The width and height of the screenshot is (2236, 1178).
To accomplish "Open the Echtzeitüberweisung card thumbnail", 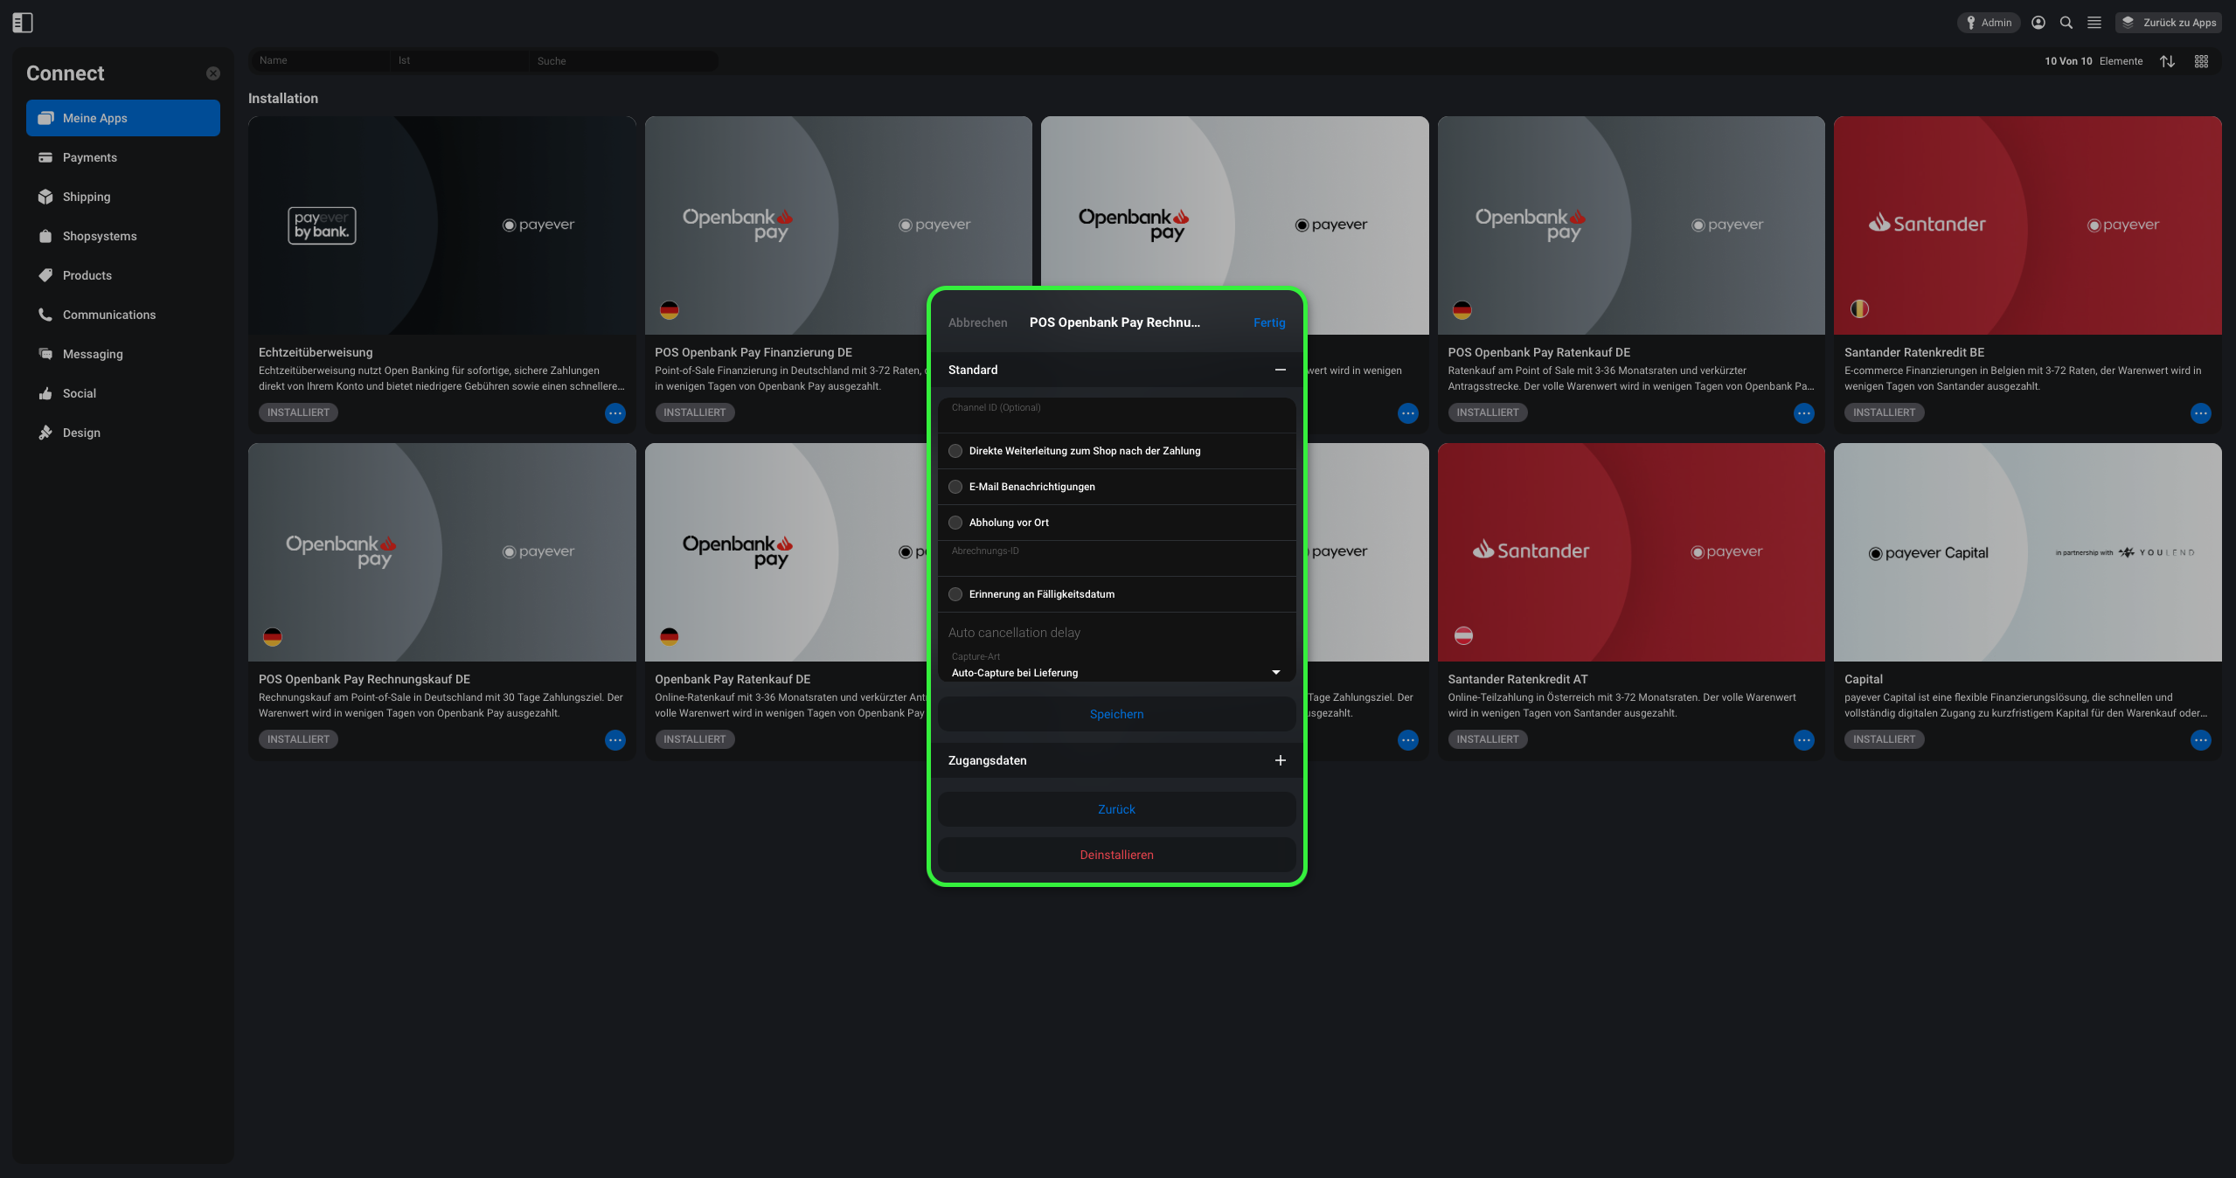I will tap(442, 225).
